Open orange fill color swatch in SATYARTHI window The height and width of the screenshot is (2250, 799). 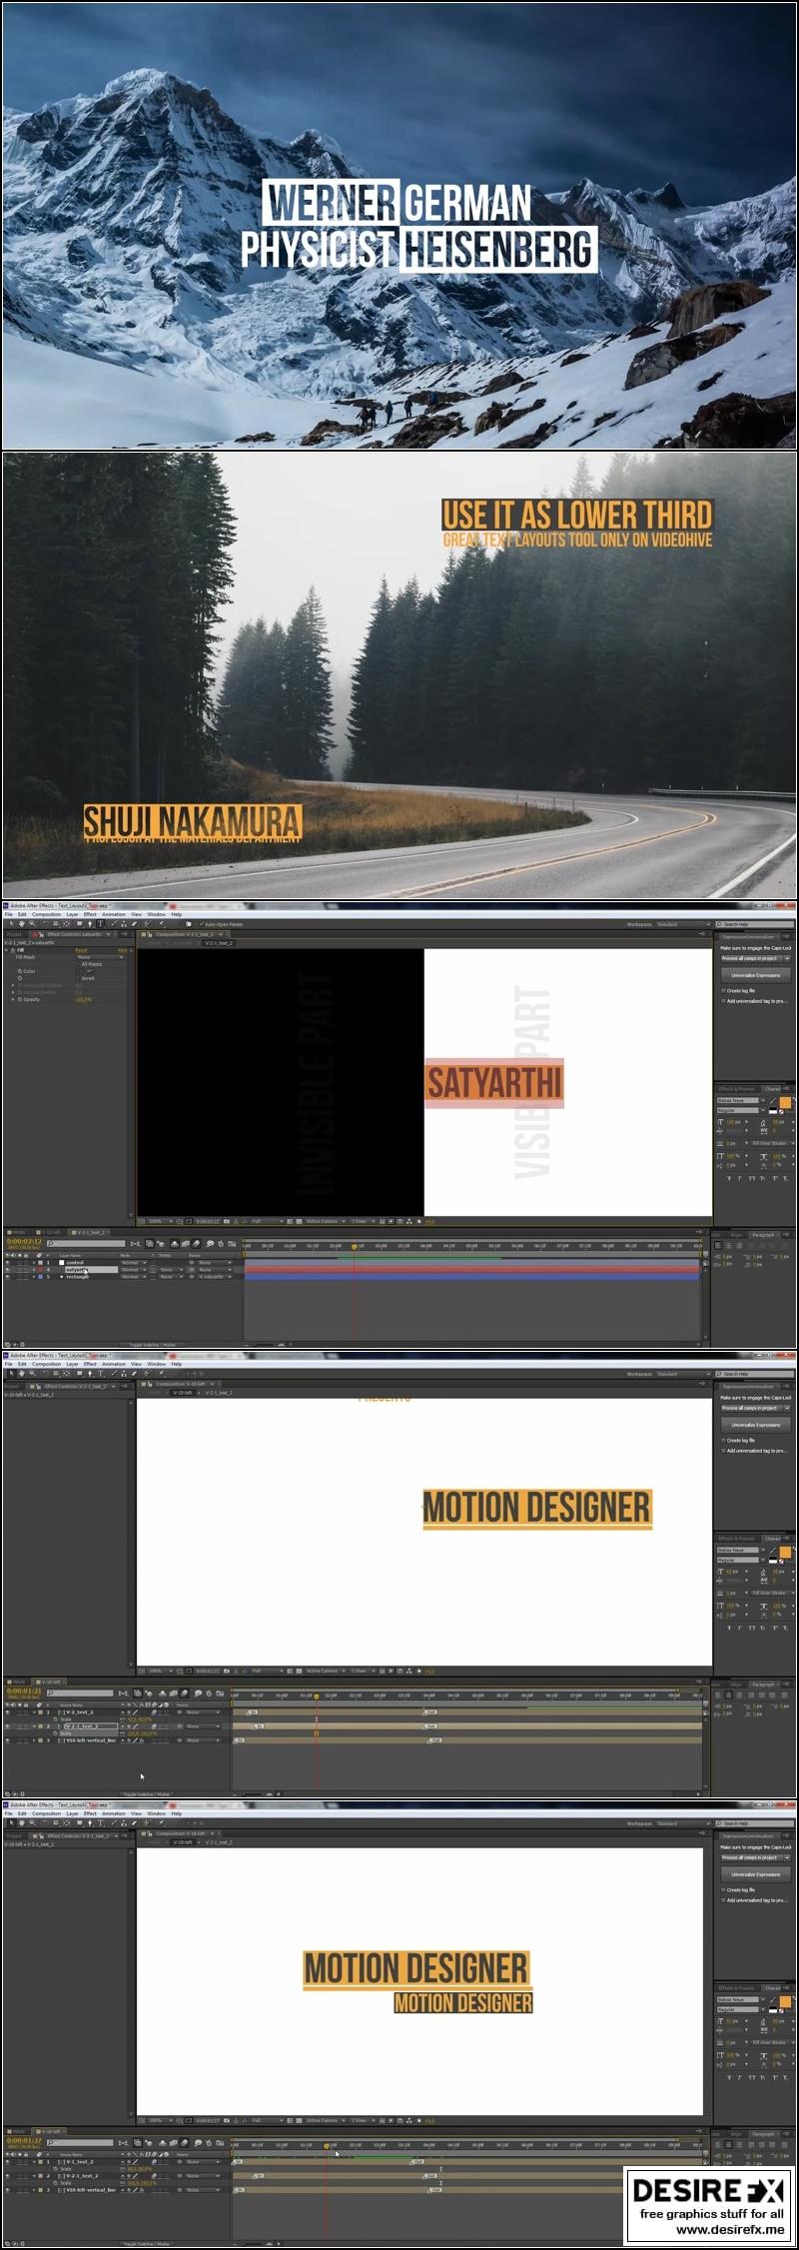pyautogui.click(x=786, y=1103)
